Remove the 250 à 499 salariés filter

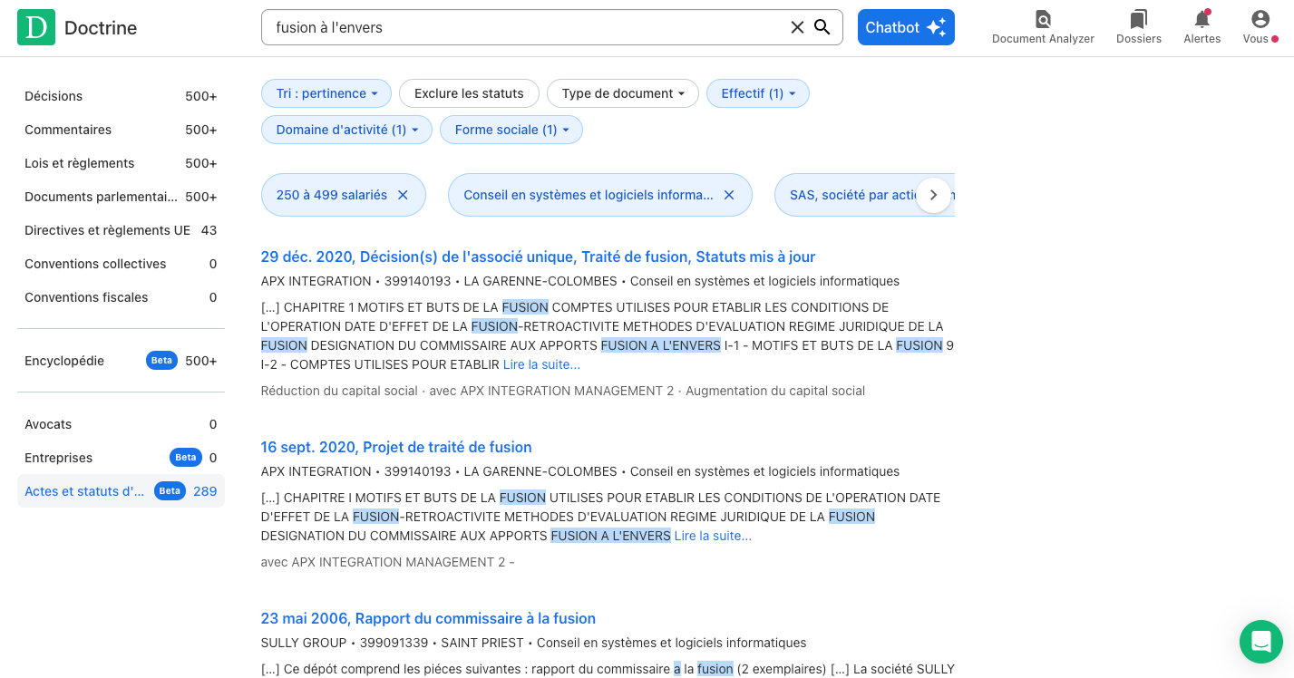click(403, 195)
